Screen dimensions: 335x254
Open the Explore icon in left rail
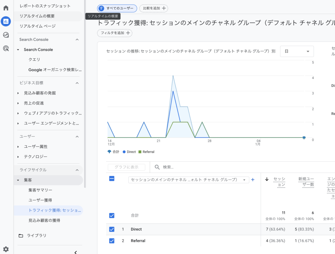point(6,35)
